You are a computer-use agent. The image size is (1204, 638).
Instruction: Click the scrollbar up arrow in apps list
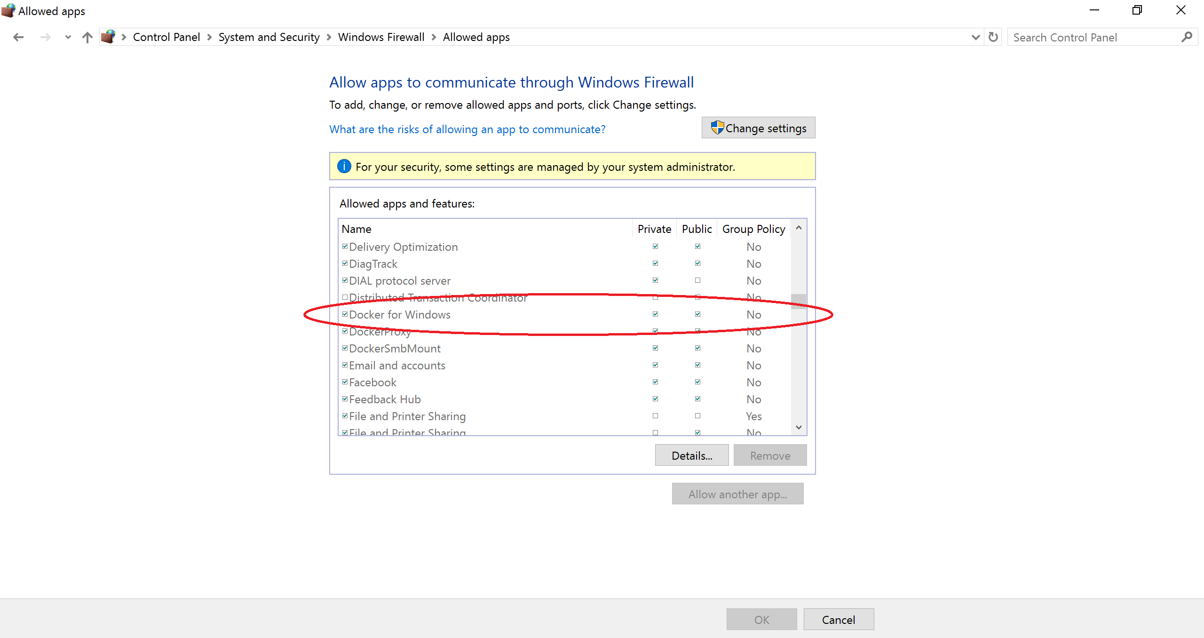tap(799, 228)
